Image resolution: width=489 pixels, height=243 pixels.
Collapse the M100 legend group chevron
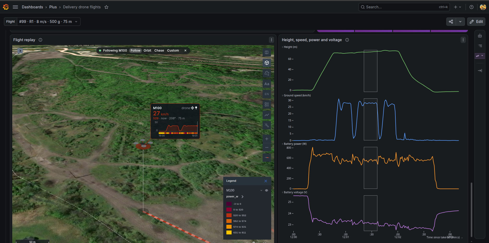(x=261, y=190)
